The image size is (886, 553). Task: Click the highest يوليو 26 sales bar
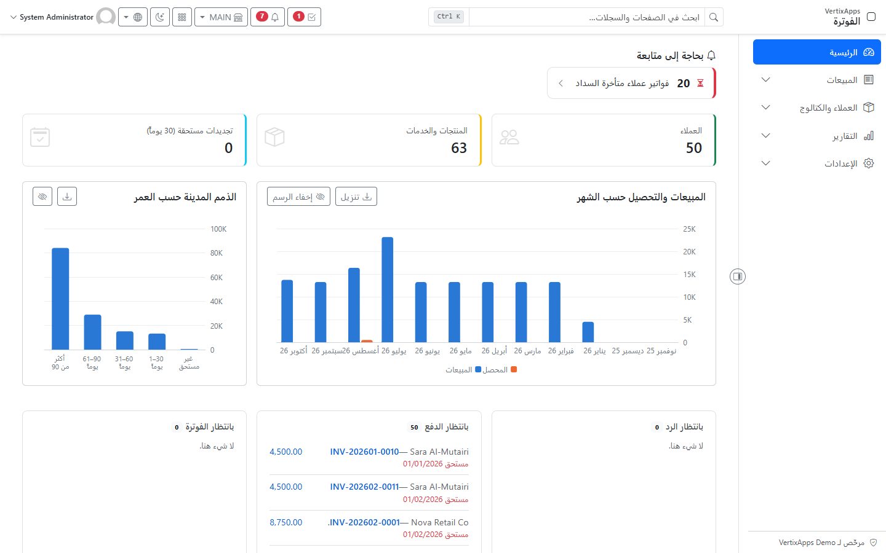[387, 289]
